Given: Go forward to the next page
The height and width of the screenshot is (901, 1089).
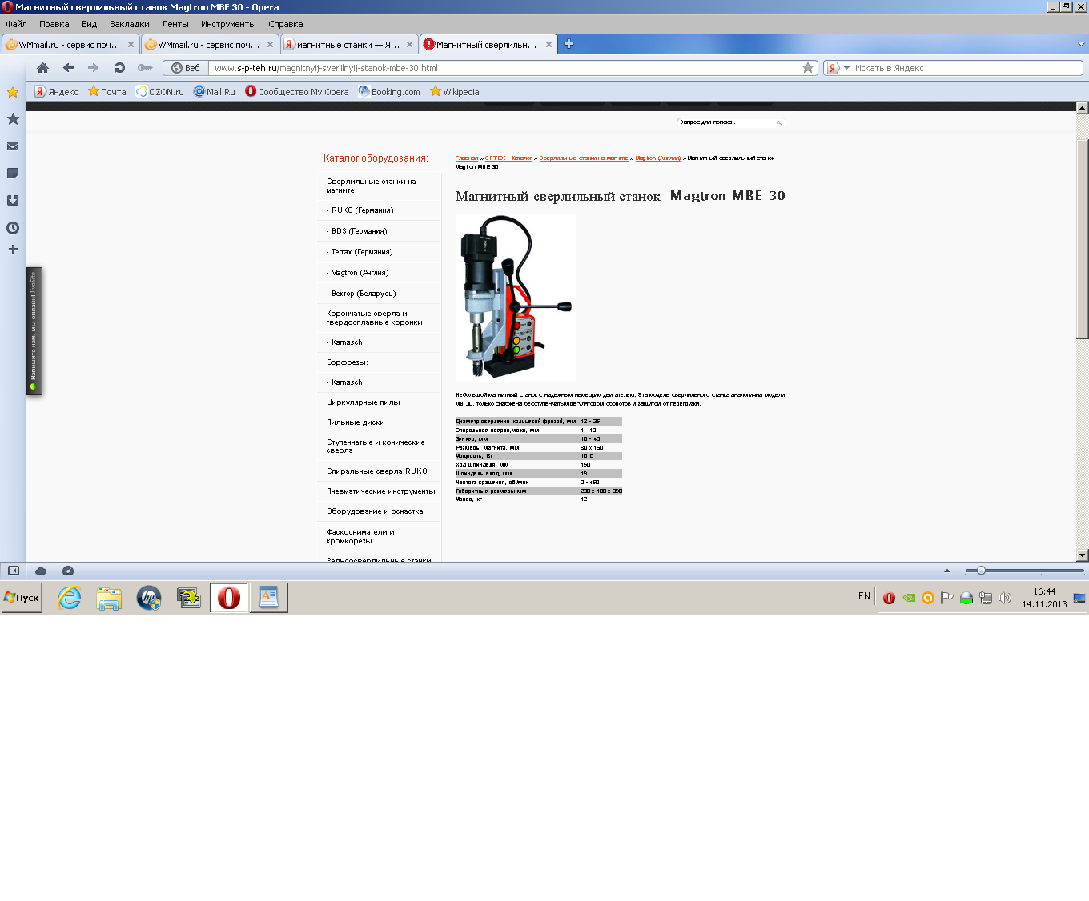Looking at the screenshot, I should (x=94, y=68).
